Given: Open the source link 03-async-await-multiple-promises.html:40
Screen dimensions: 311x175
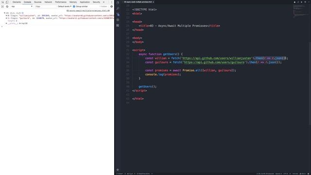Looking at the screenshot, I should pyautogui.click(x=88, y=11).
